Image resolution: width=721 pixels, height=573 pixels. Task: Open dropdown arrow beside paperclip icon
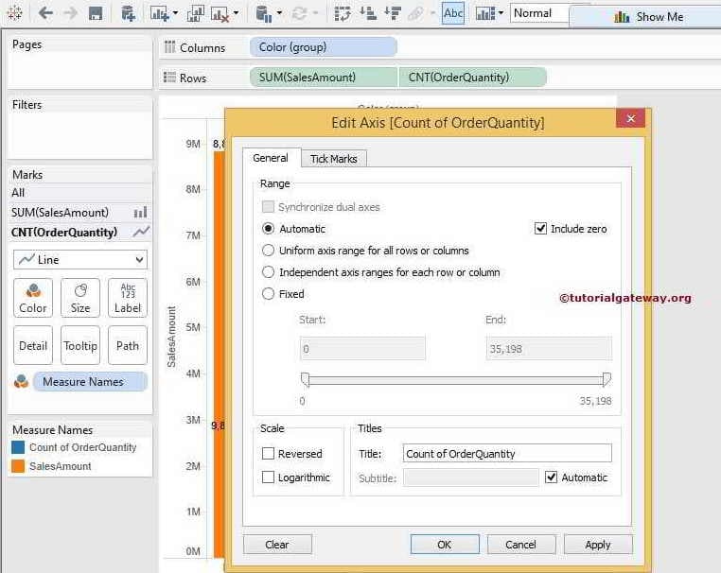432,13
